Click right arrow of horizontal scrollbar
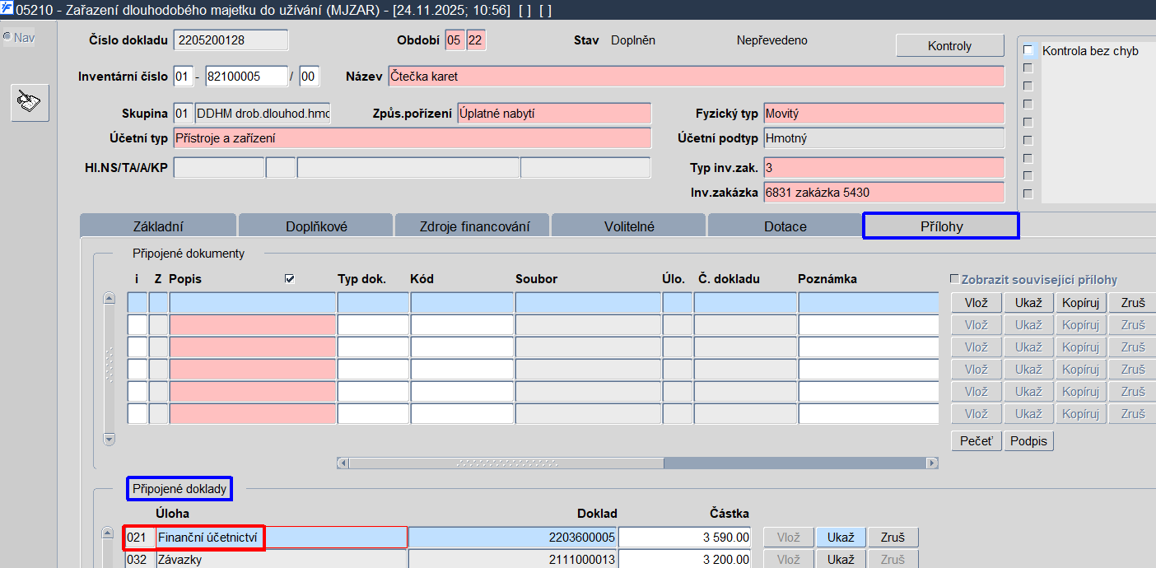 click(x=932, y=463)
